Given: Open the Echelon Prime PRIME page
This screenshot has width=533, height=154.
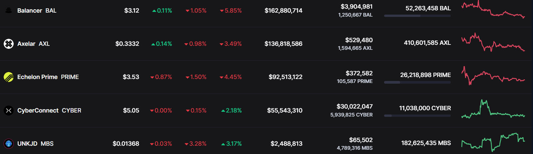Looking at the screenshot, I should coord(48,77).
